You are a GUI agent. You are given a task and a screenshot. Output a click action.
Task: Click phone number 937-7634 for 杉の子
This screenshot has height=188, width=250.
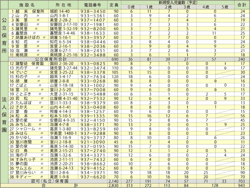93,77
